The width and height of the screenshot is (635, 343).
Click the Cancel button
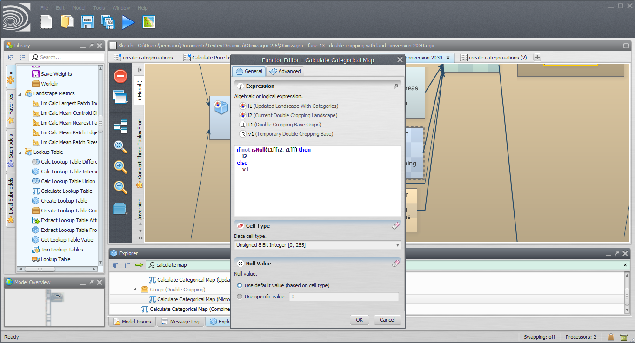[387, 320]
